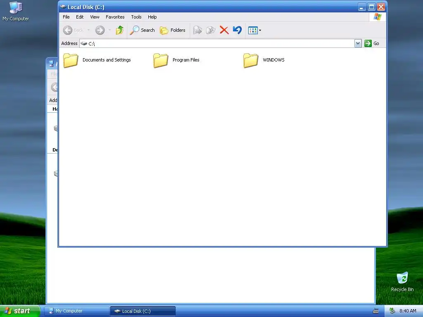Image resolution: width=423 pixels, height=317 pixels.
Task: Open the Tools menu
Action: (x=136, y=17)
